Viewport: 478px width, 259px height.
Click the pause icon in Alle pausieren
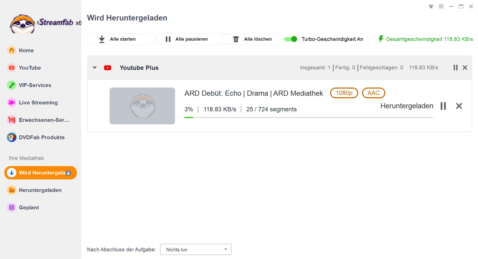[168, 39]
